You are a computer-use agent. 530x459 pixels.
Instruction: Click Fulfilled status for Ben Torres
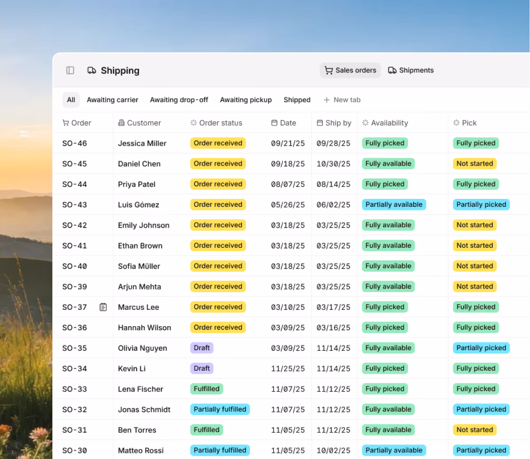click(206, 430)
